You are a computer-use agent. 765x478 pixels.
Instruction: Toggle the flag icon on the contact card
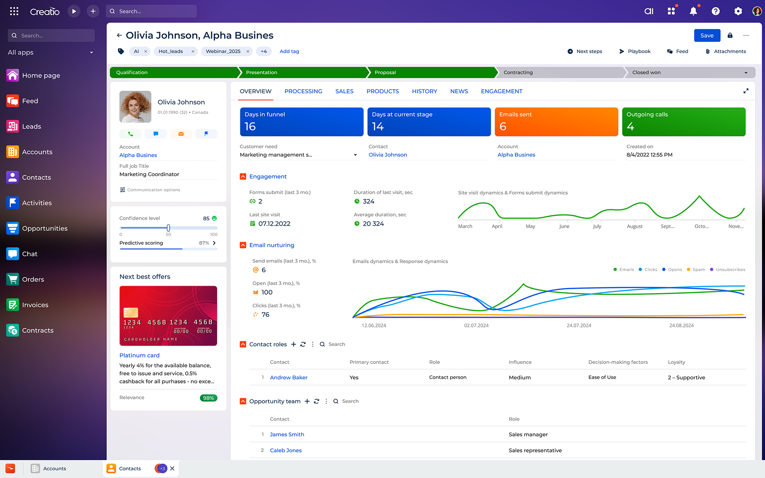click(x=206, y=133)
